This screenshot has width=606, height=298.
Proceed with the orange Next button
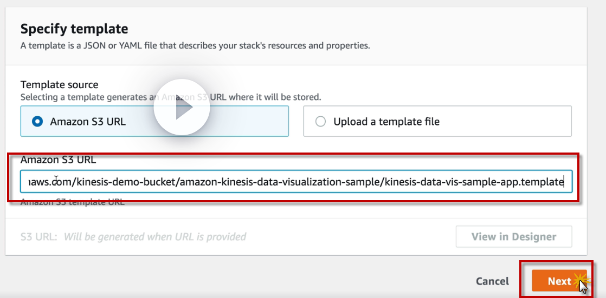click(559, 281)
